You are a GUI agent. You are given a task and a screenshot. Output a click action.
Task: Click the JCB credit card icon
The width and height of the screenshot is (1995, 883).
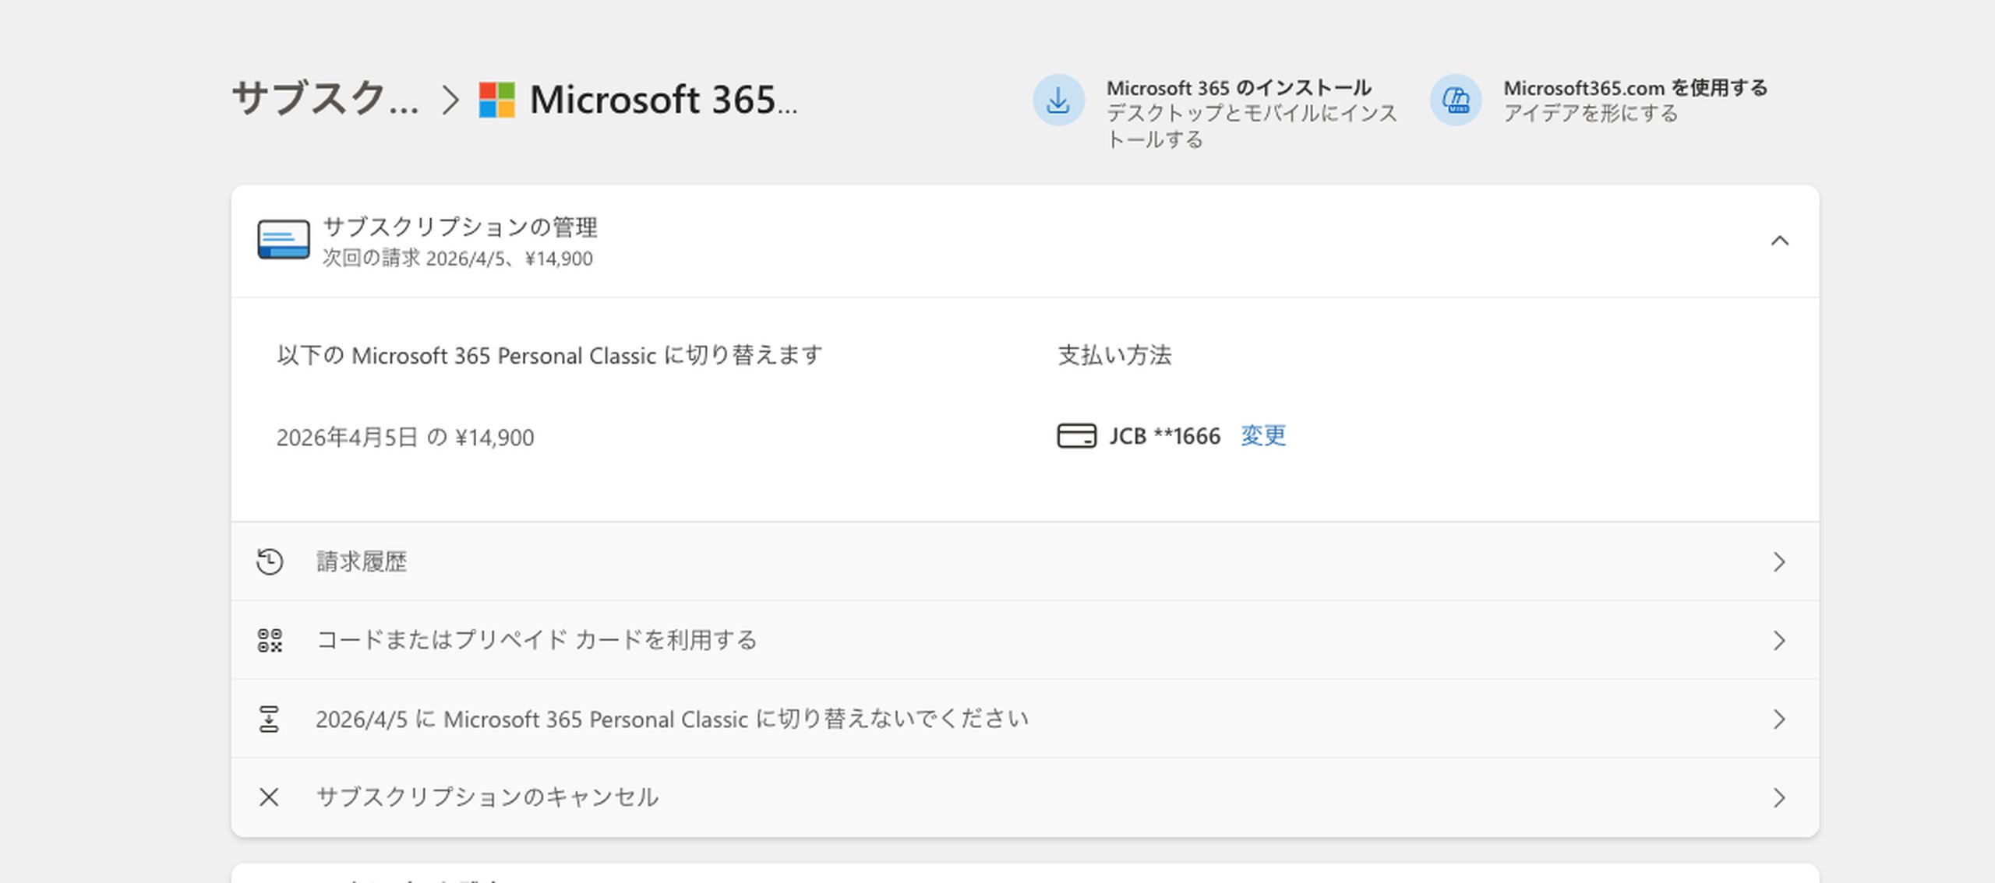tap(1076, 435)
